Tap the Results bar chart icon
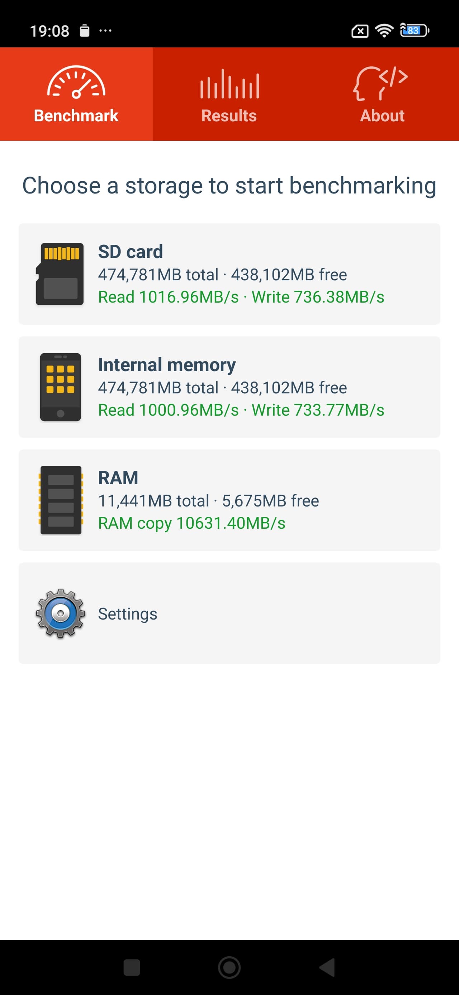 (x=229, y=84)
